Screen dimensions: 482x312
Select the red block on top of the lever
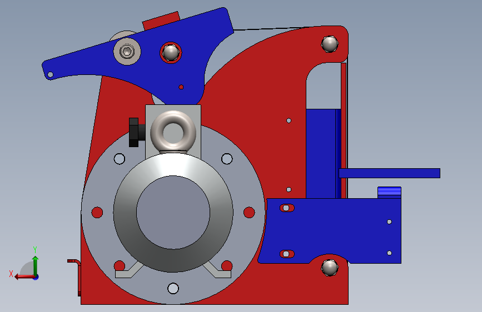tap(161, 21)
